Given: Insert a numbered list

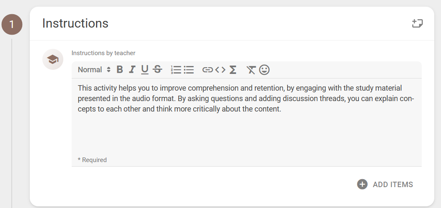Looking at the screenshot, I should 176,69.
